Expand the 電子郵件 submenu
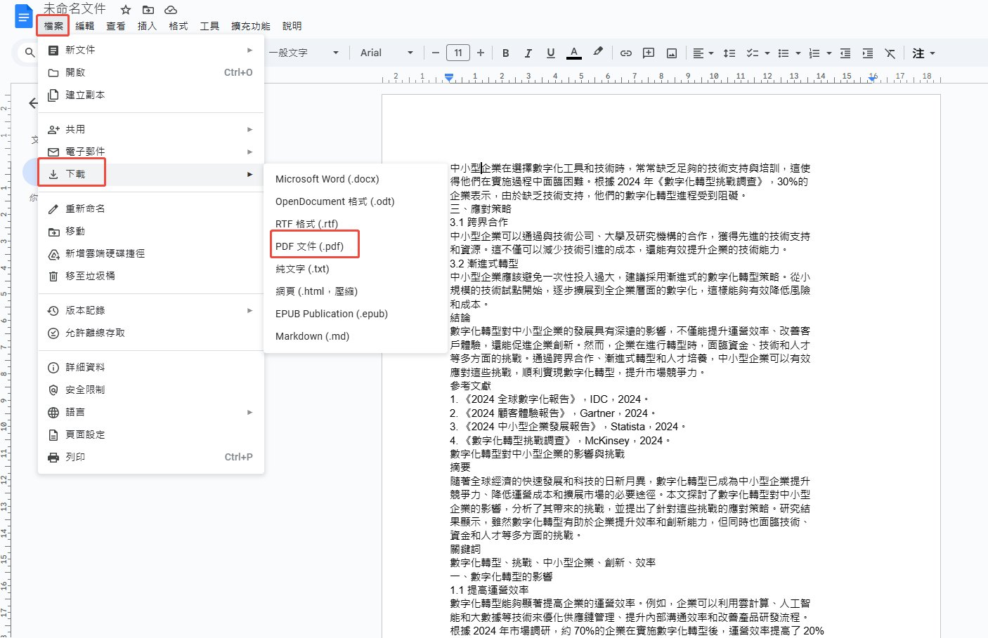988x638 pixels. [x=151, y=152]
